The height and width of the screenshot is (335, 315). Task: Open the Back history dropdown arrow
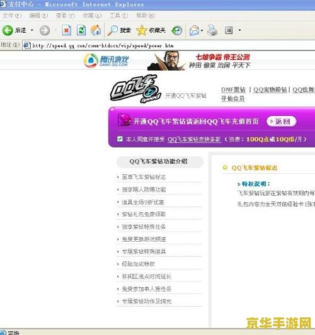pos(32,30)
